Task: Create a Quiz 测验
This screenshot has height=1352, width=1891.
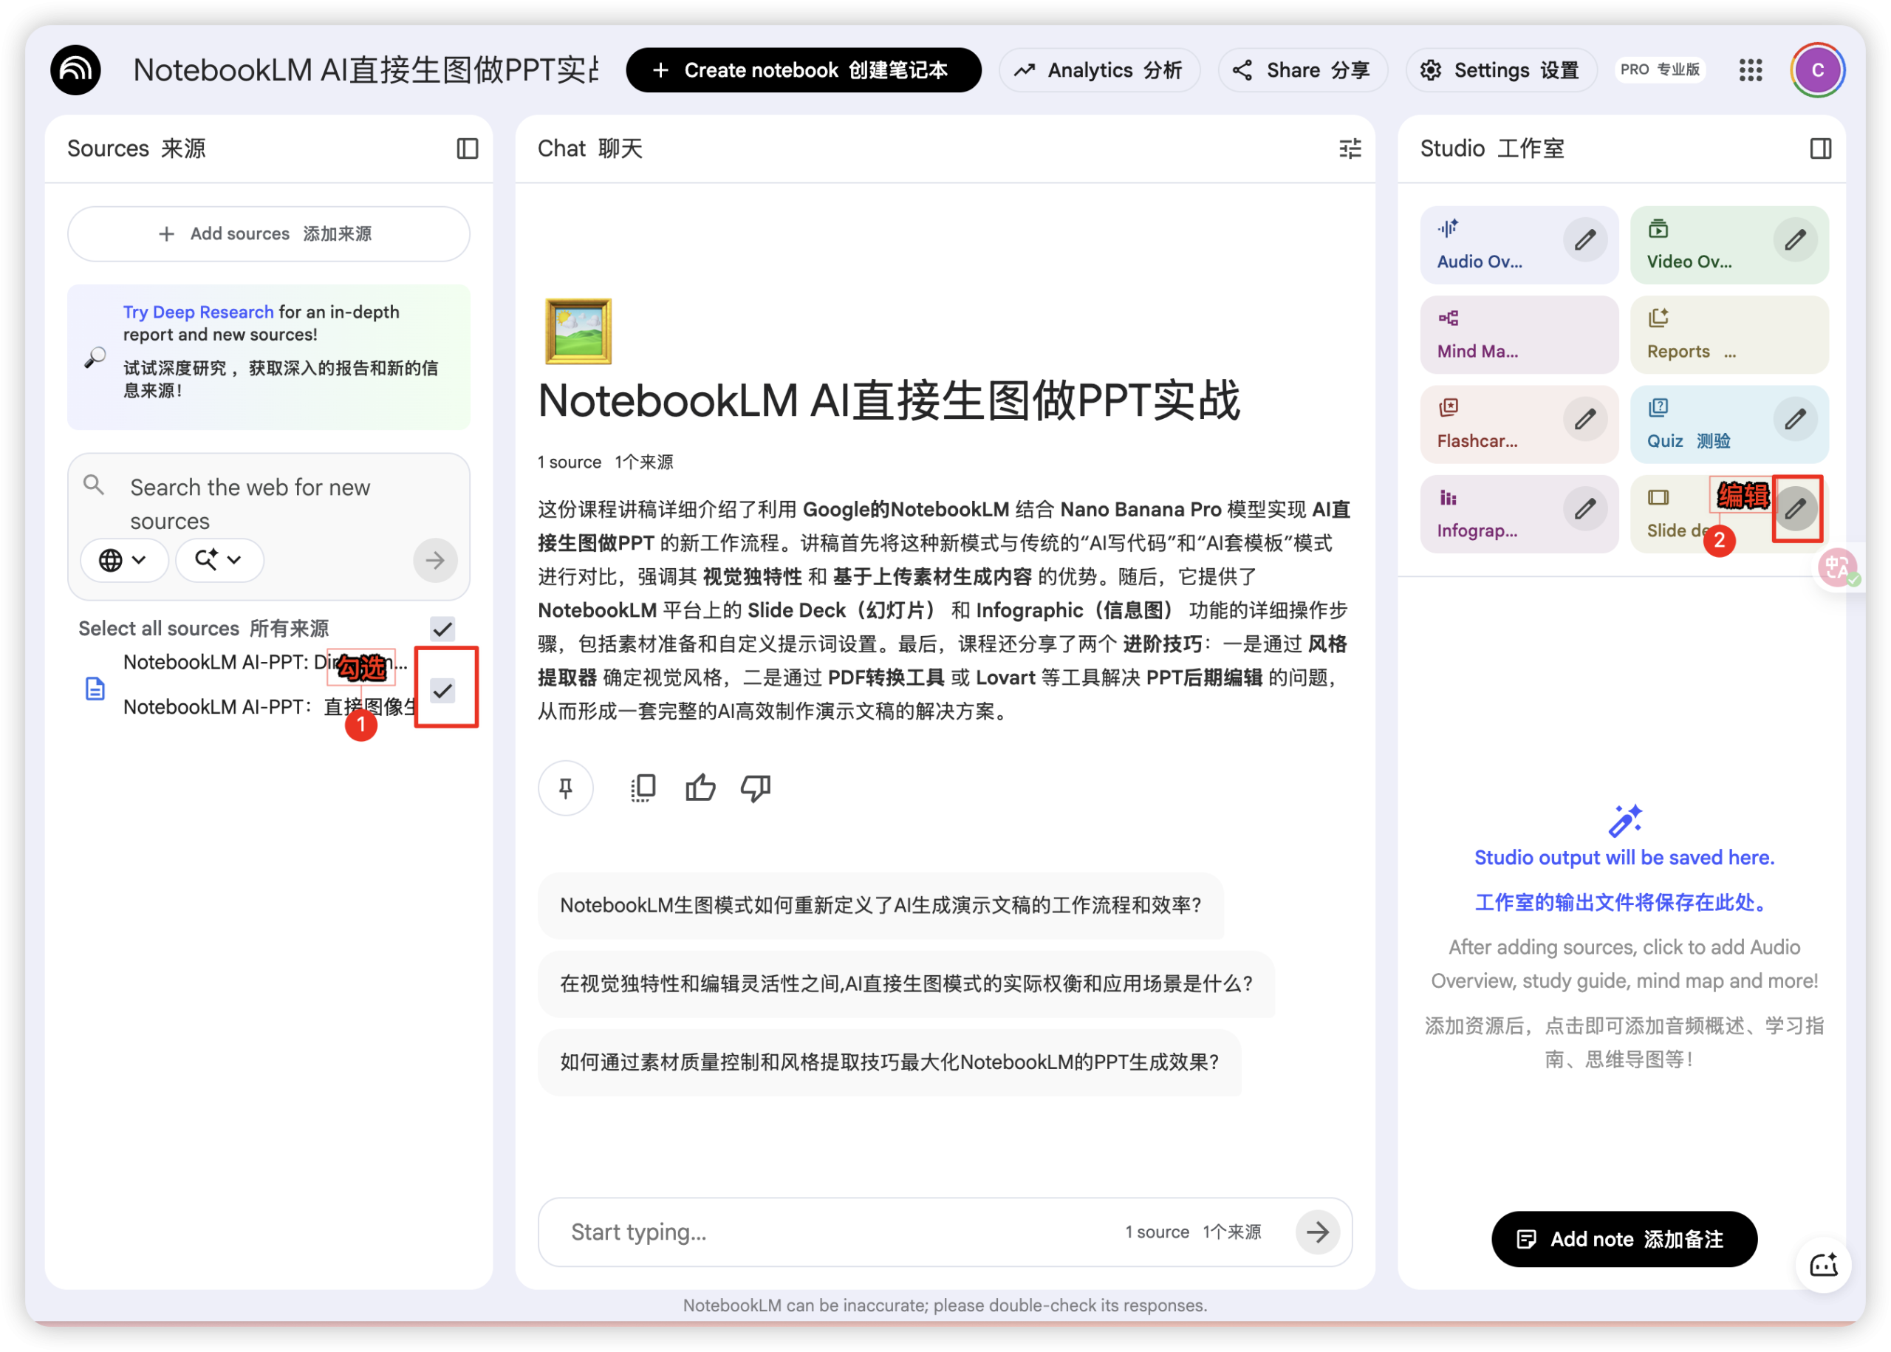Action: click(1689, 425)
